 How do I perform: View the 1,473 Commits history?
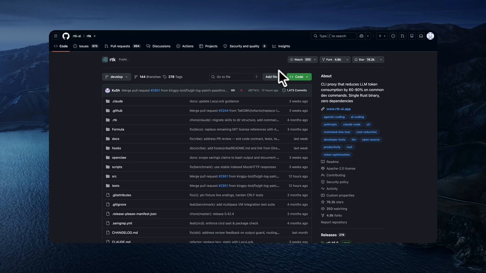point(294,90)
